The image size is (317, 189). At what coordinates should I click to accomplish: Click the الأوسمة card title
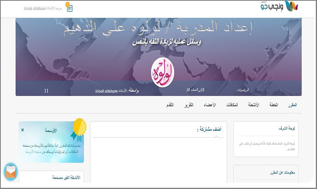(51, 130)
